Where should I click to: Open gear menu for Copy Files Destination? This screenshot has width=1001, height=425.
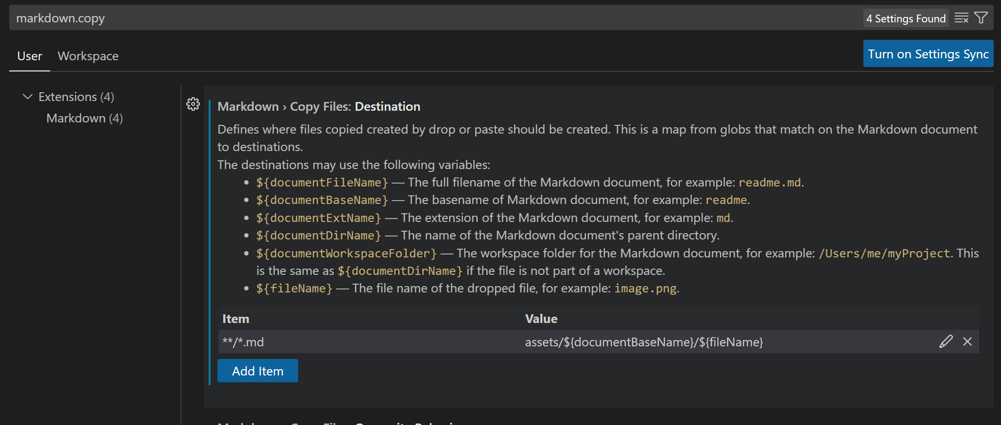pyautogui.click(x=193, y=104)
